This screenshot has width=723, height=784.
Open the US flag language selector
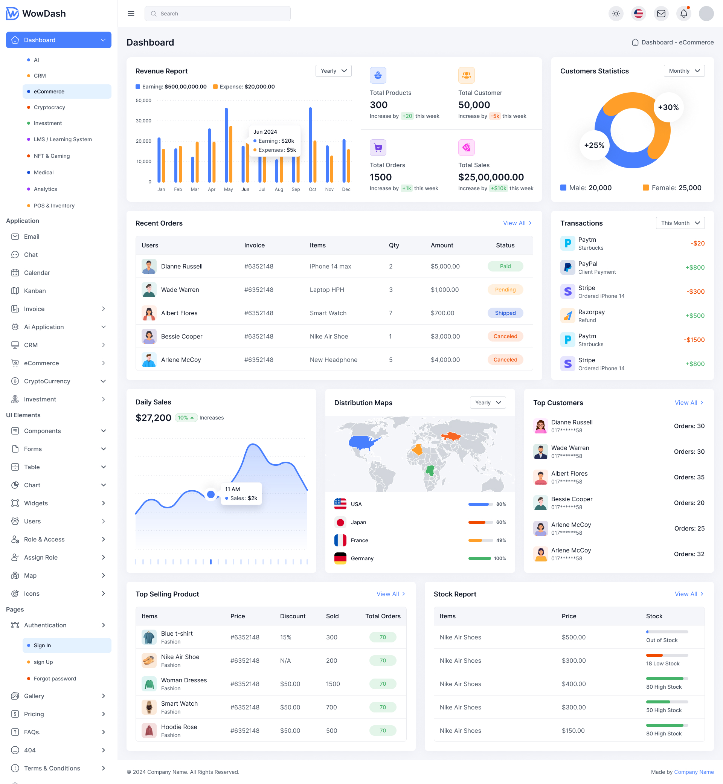point(639,14)
